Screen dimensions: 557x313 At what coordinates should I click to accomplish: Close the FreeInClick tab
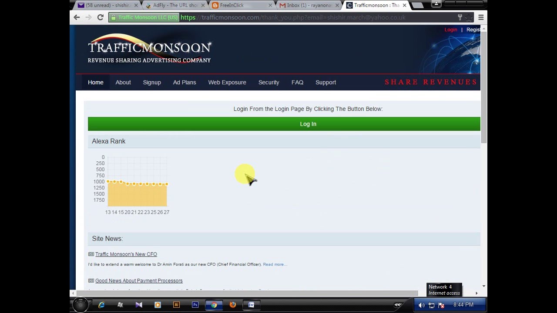tap(270, 5)
